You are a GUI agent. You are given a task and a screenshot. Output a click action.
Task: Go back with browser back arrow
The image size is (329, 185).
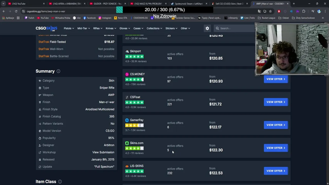click(x=4, y=11)
